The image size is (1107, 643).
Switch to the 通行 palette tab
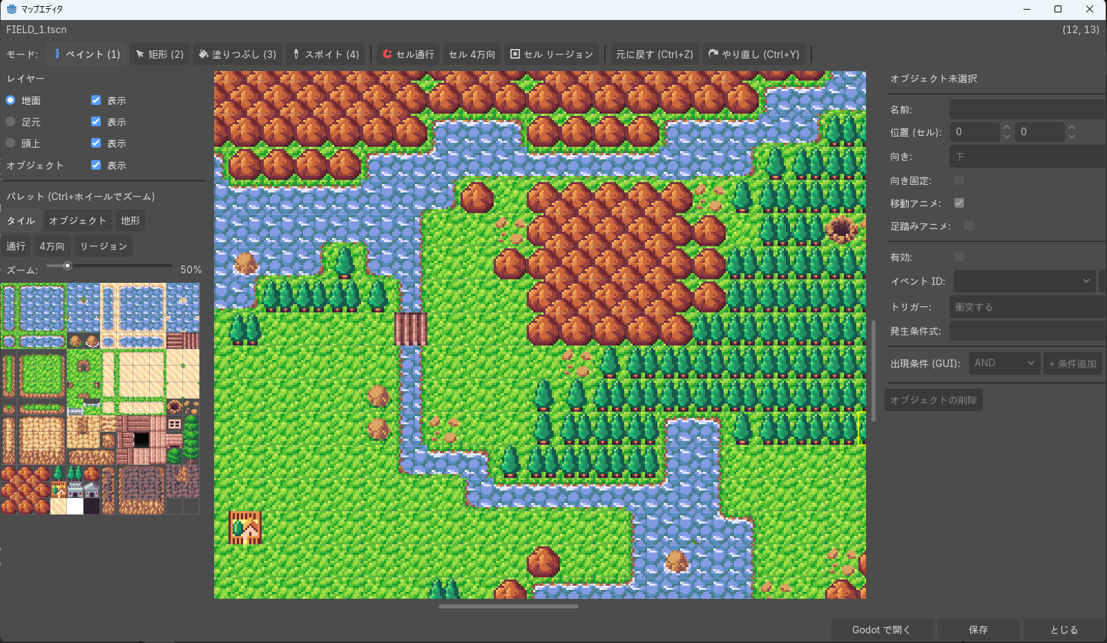click(x=16, y=246)
